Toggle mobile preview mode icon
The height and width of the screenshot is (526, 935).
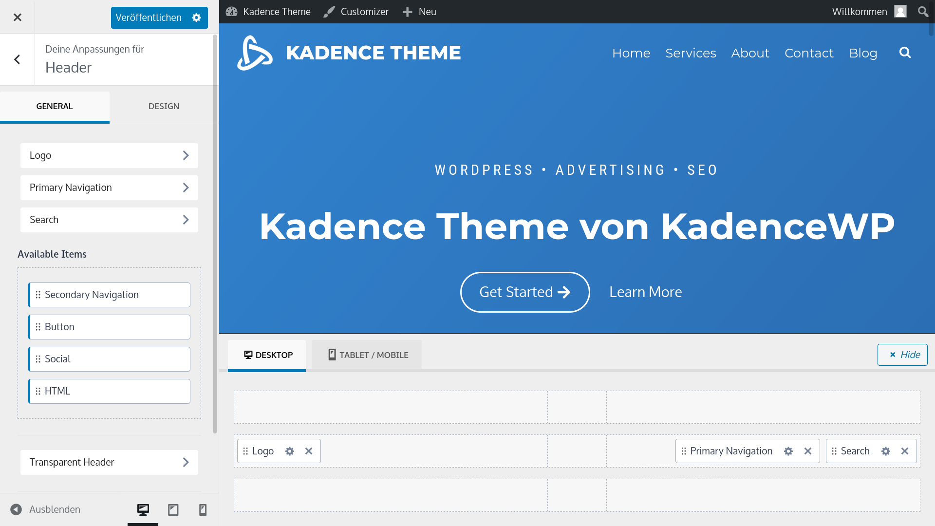tap(203, 509)
